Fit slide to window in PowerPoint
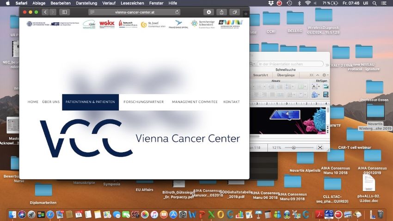Image resolution: width=393 pixels, height=221 pixels. [x=320, y=147]
